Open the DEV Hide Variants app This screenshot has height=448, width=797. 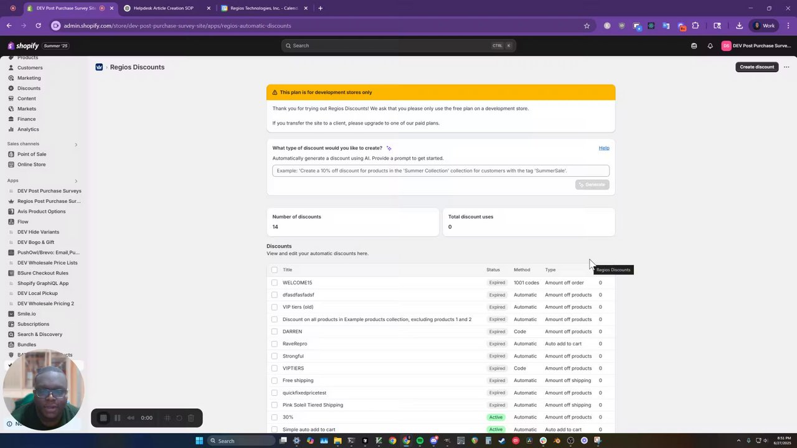(38, 232)
